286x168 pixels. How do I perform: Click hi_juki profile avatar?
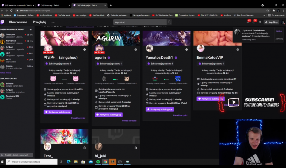click(99, 146)
